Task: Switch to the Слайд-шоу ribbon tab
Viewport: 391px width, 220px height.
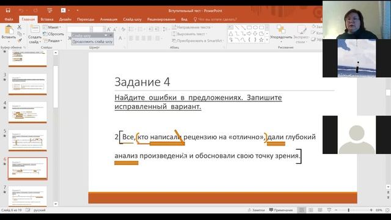Action: [x=132, y=19]
